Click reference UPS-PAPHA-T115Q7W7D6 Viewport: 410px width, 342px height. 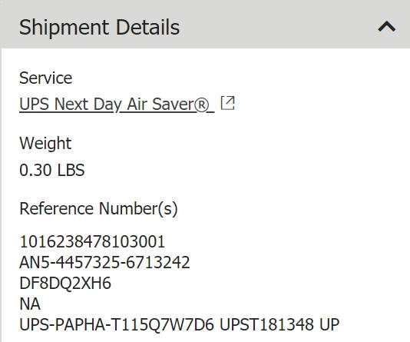(117, 325)
